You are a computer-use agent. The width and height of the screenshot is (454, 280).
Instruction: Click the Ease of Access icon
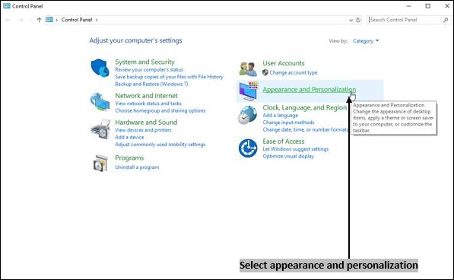(248, 148)
